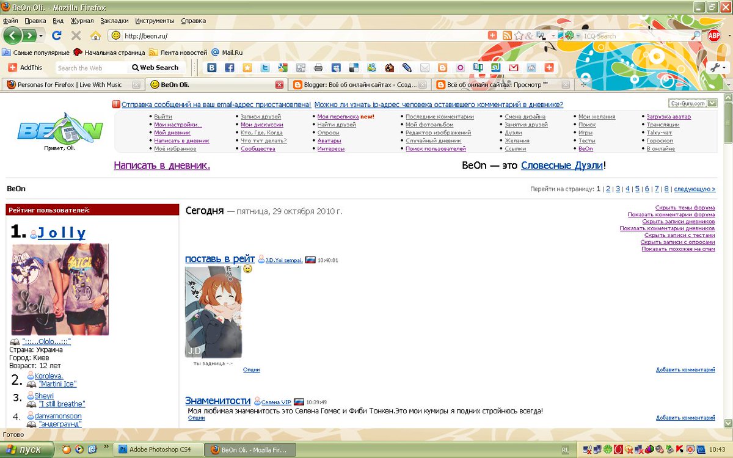Focus the Search the Web field
The width and height of the screenshot is (733, 458).
point(92,68)
